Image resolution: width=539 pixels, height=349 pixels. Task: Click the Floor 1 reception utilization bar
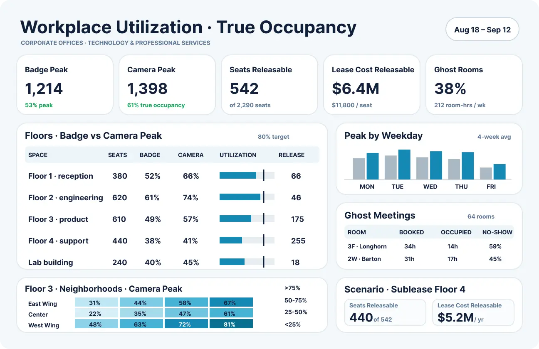[247, 175]
